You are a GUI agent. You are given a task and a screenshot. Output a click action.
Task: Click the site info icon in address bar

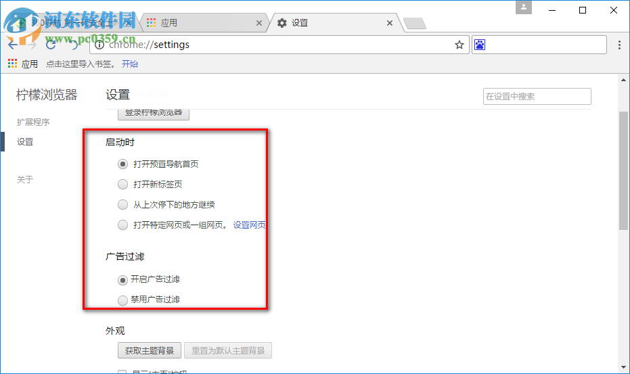(99, 45)
